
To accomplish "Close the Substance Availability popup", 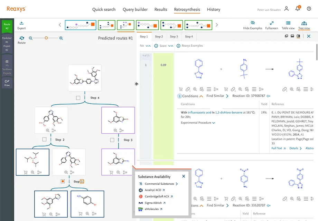I will pyautogui.click(x=184, y=176).
